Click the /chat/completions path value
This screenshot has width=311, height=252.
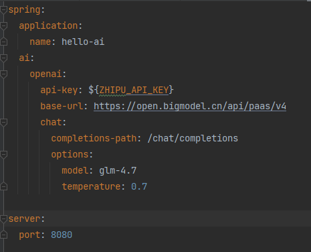point(193,139)
